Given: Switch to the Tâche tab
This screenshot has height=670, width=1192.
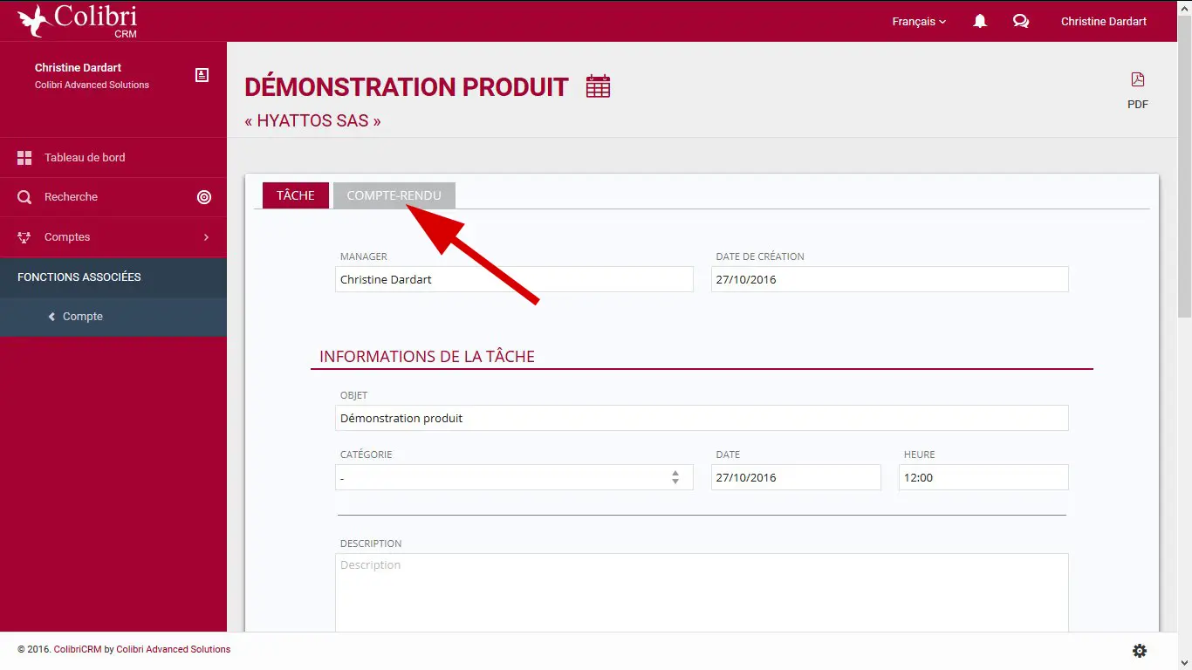Looking at the screenshot, I should click(x=296, y=195).
